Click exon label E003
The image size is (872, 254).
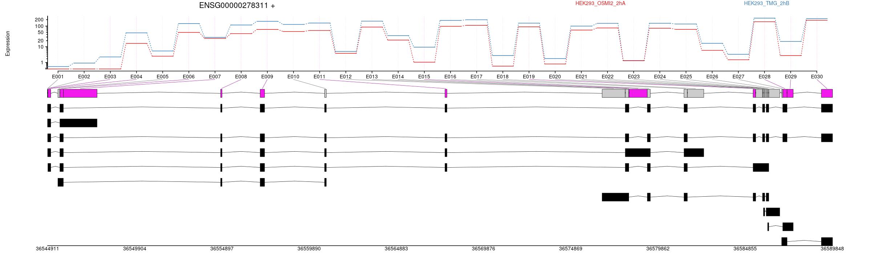click(110, 77)
